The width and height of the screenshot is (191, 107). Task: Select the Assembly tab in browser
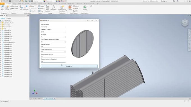click(3, 18)
